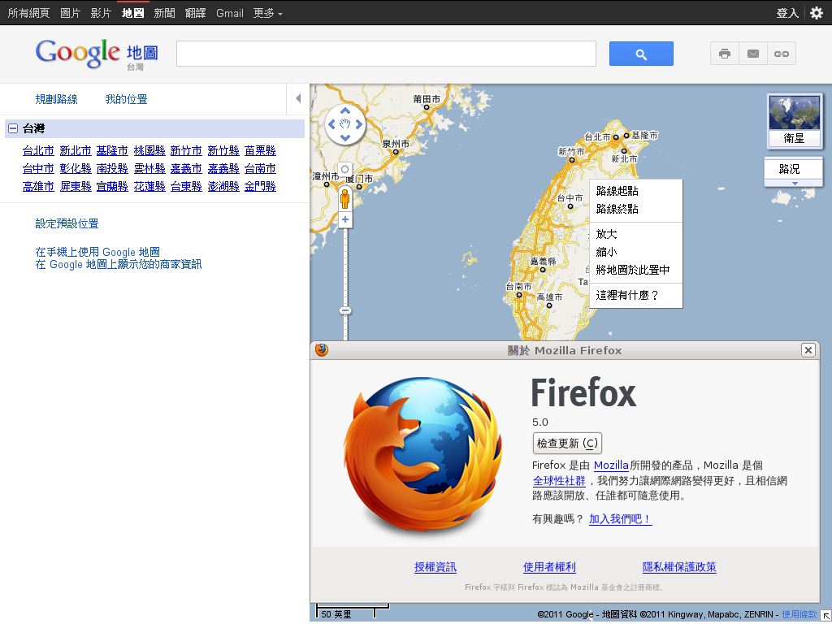Viewport: 832px width, 624px height.
Task: Close the About Mozilla Firefox dialog
Action: pyautogui.click(x=808, y=350)
